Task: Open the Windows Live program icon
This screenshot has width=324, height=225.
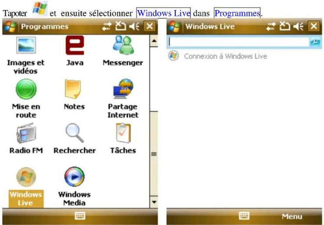Action: coord(26,177)
